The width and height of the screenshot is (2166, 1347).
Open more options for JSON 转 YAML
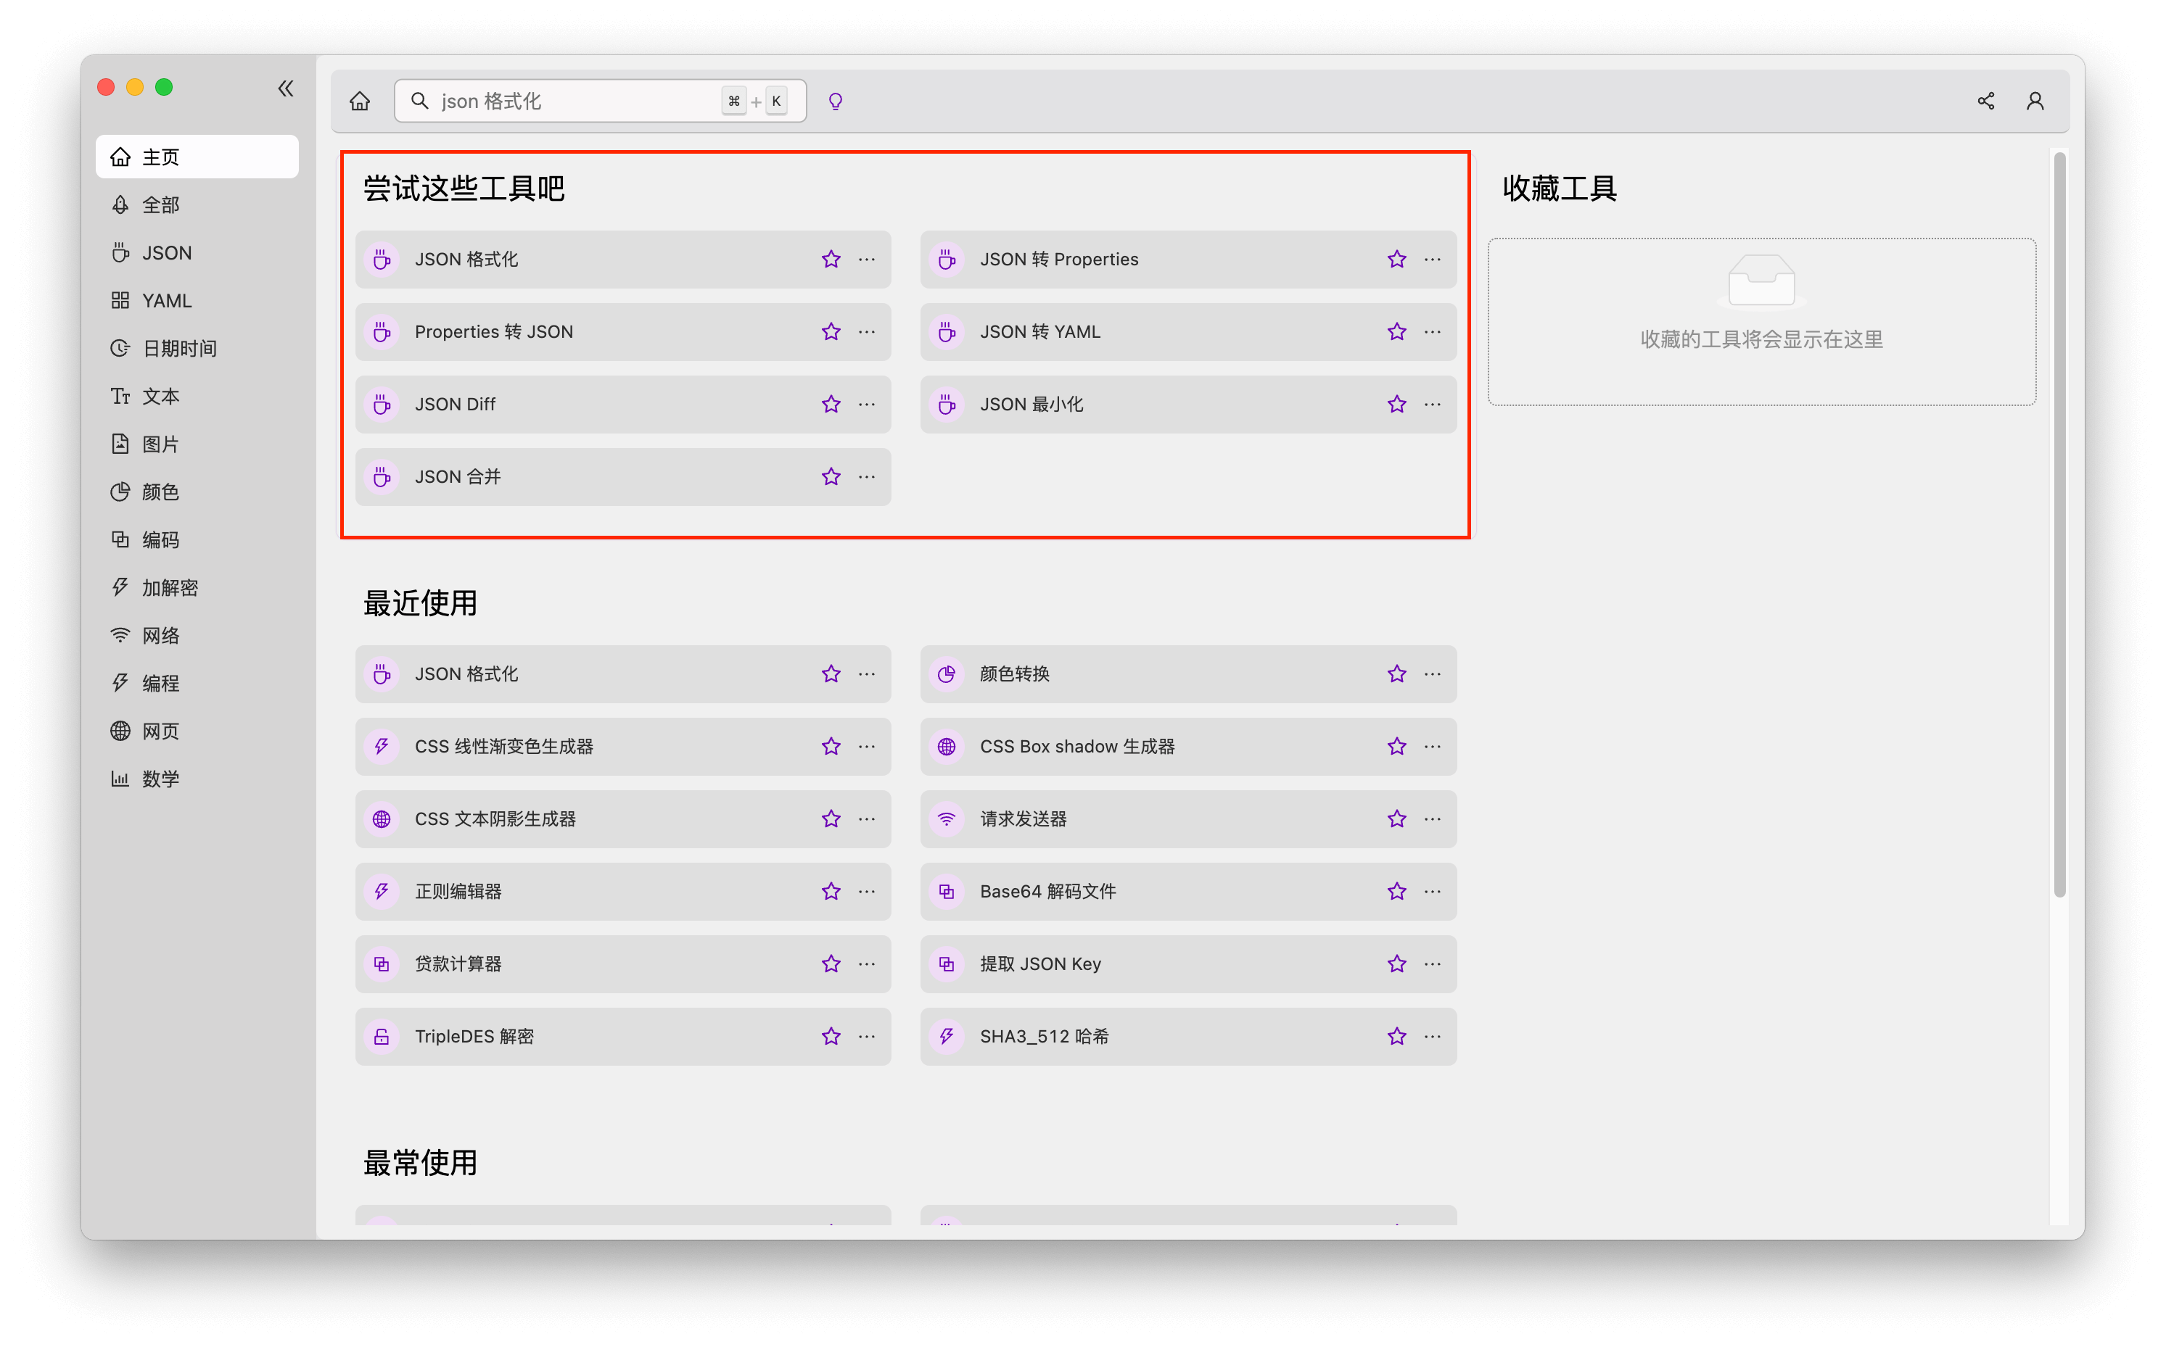pos(1433,331)
